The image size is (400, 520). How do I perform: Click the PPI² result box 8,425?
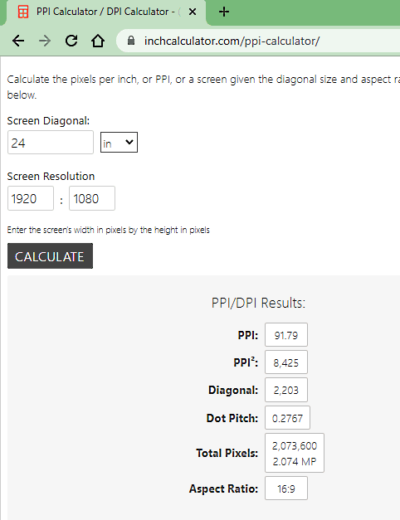click(x=286, y=362)
